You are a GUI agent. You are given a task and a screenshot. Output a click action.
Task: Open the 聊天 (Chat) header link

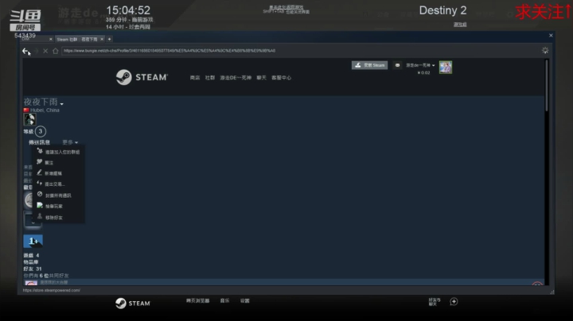(x=261, y=78)
